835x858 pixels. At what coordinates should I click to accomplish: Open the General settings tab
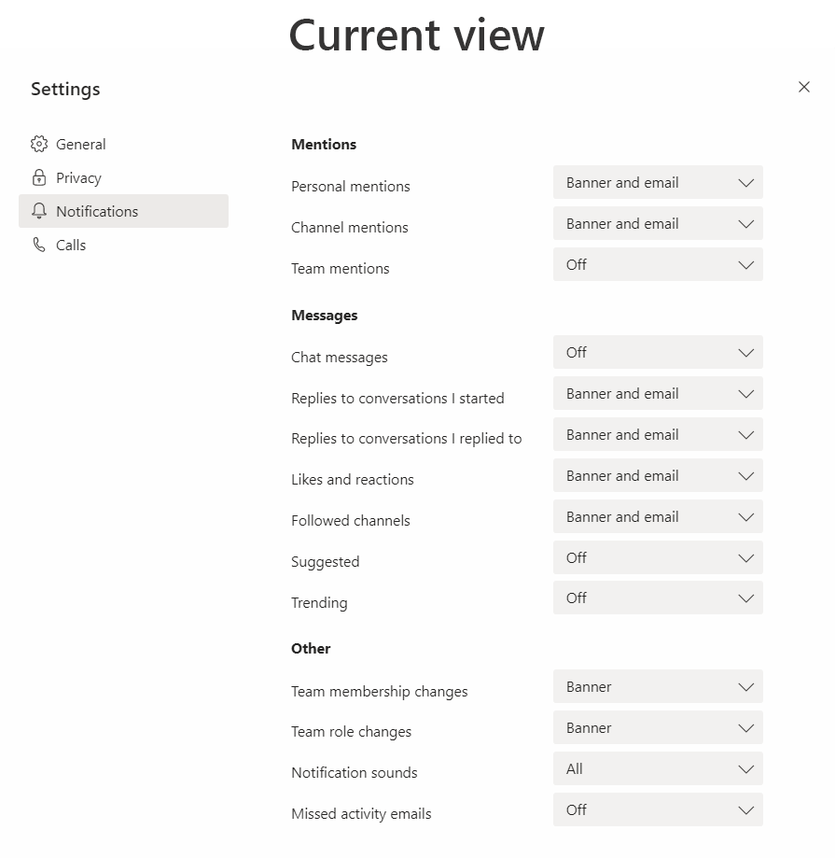coord(80,144)
